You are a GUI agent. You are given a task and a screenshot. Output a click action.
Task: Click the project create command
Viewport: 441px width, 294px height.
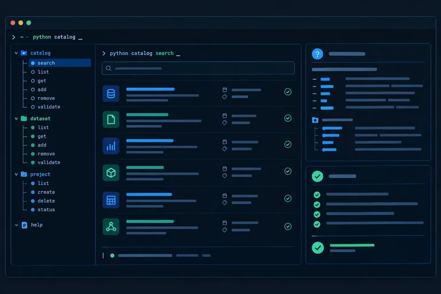46,192
